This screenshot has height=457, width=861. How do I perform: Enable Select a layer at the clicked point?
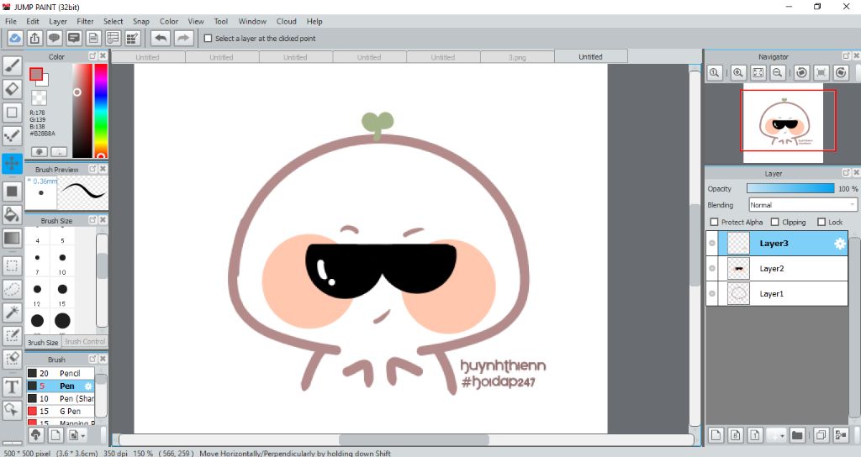[209, 39]
